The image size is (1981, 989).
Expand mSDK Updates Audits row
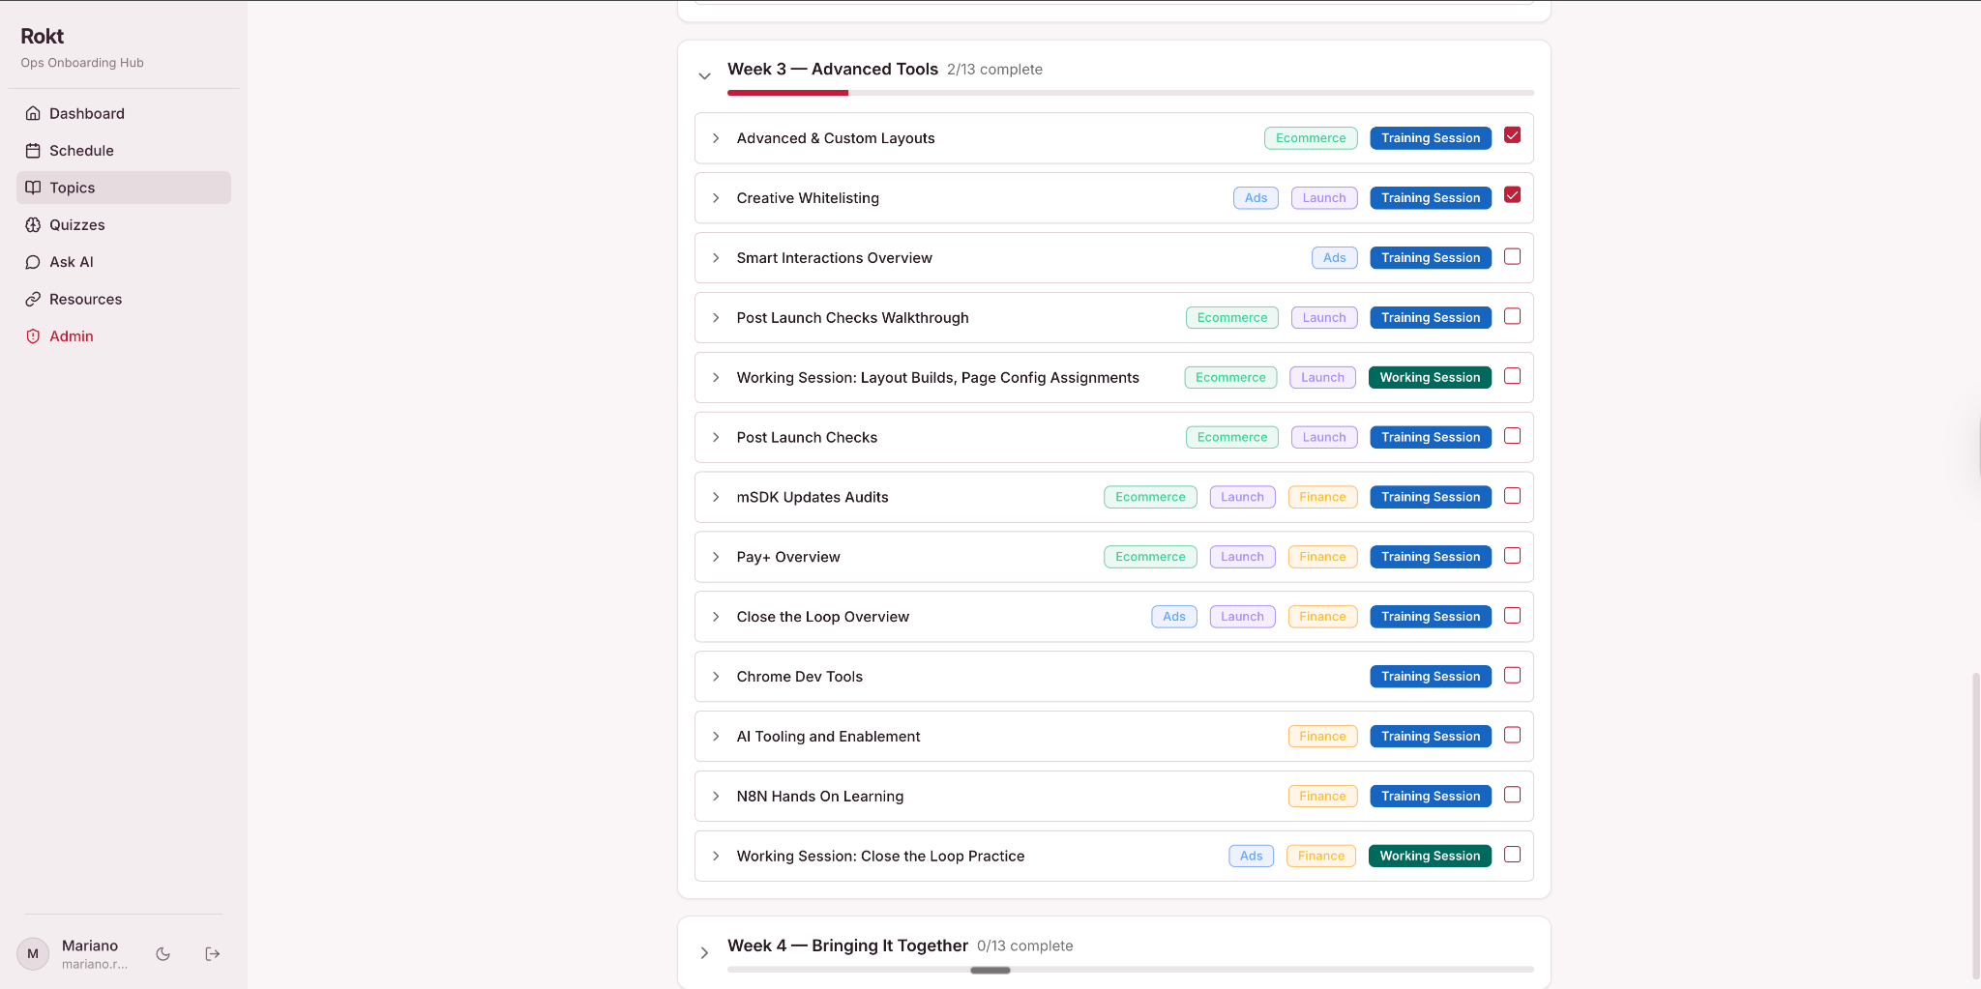[x=716, y=497]
